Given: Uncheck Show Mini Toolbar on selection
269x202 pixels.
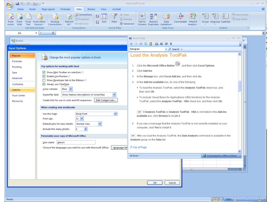Looking at the screenshot, I should 44,72.
